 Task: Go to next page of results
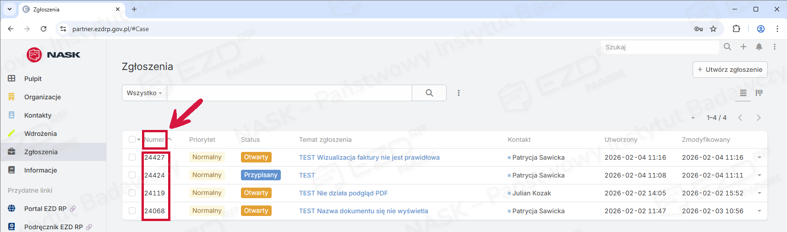tap(759, 118)
